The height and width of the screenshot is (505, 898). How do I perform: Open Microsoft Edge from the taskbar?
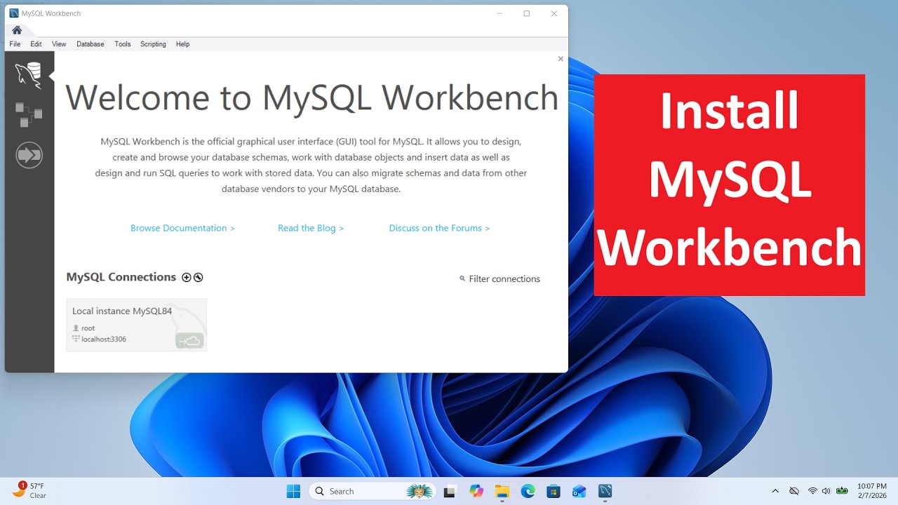click(x=528, y=491)
